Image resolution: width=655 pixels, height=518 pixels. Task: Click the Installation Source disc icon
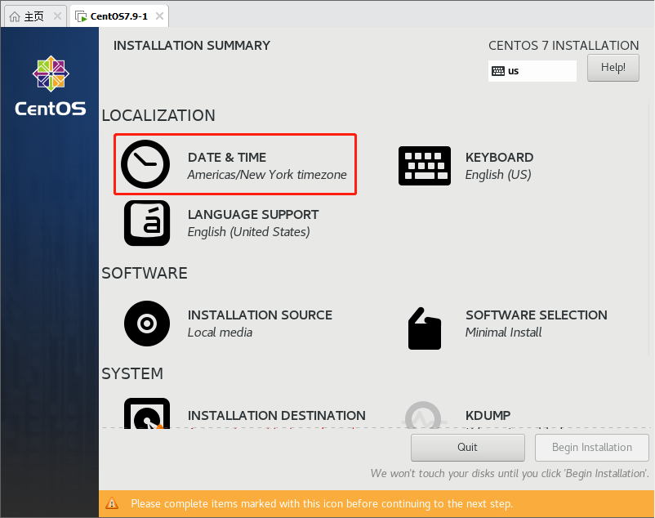[x=147, y=324]
